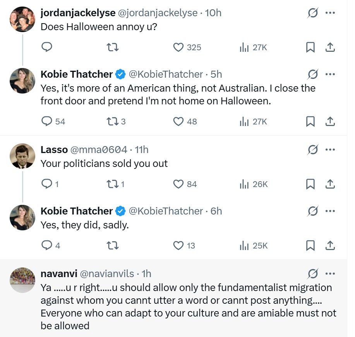Open more options on Lasso's tweet
This screenshot has height=337, width=355.
(x=330, y=150)
